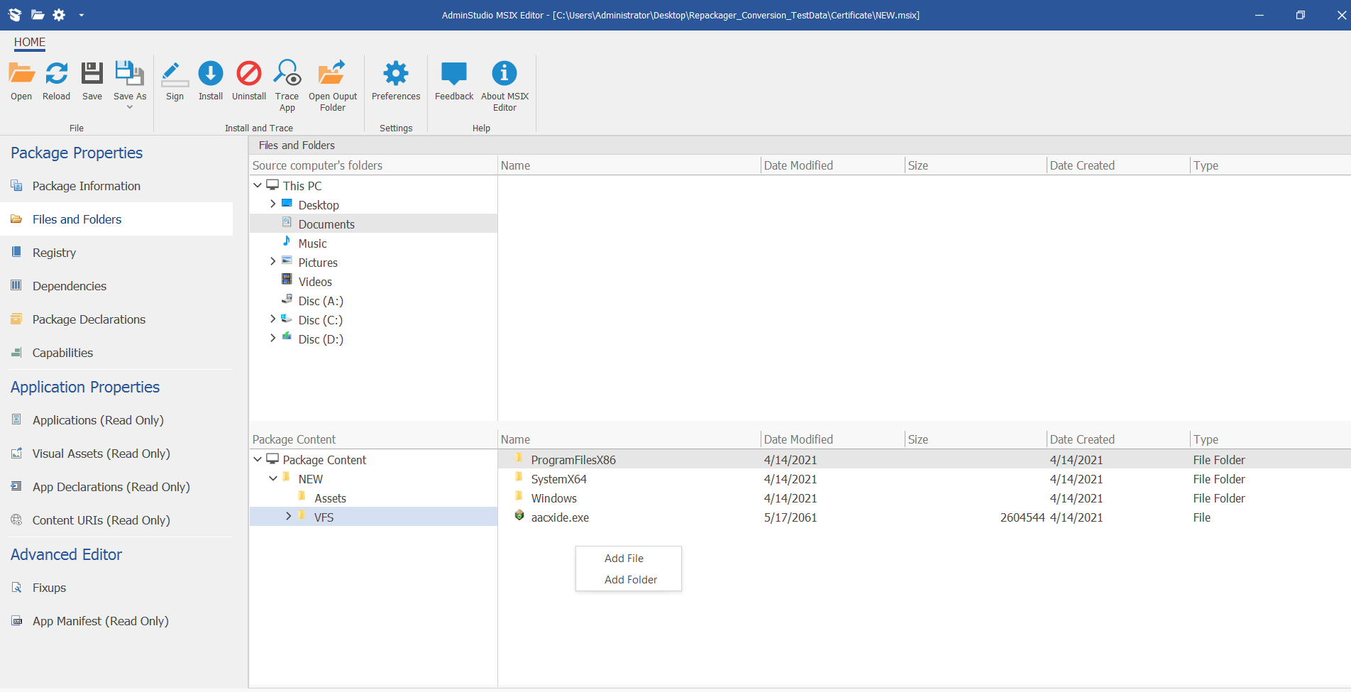Reload the current package

coord(56,80)
